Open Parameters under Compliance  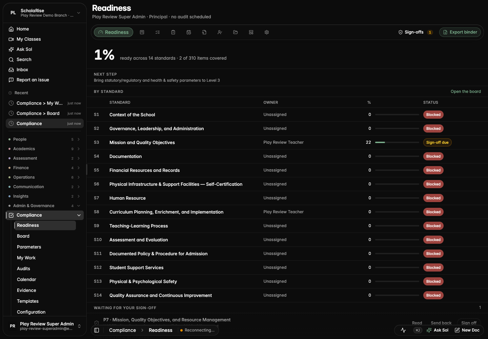45,247
